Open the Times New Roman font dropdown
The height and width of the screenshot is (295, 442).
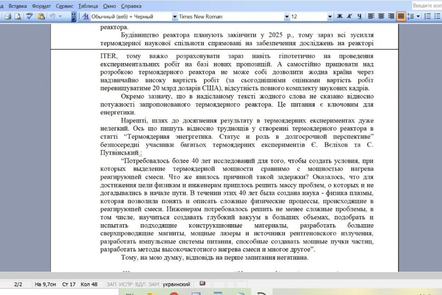287,16
